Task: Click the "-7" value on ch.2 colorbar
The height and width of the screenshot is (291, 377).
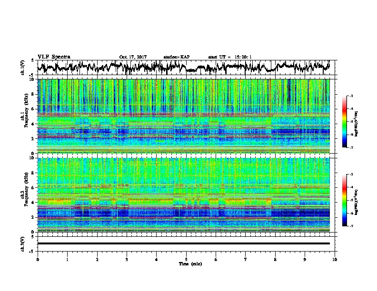Action: [x=351, y=226]
